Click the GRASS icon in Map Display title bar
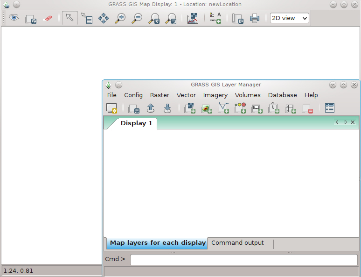 click(6, 5)
